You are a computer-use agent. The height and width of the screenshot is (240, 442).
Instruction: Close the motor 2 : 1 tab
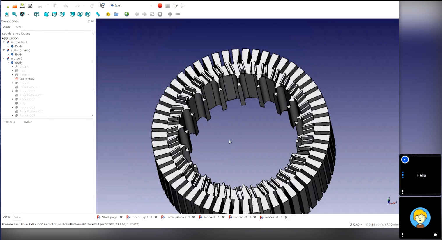(223, 217)
